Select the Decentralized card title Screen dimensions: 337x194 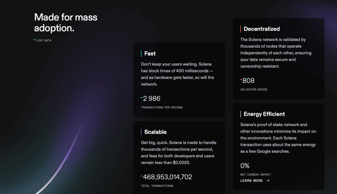[262, 29]
